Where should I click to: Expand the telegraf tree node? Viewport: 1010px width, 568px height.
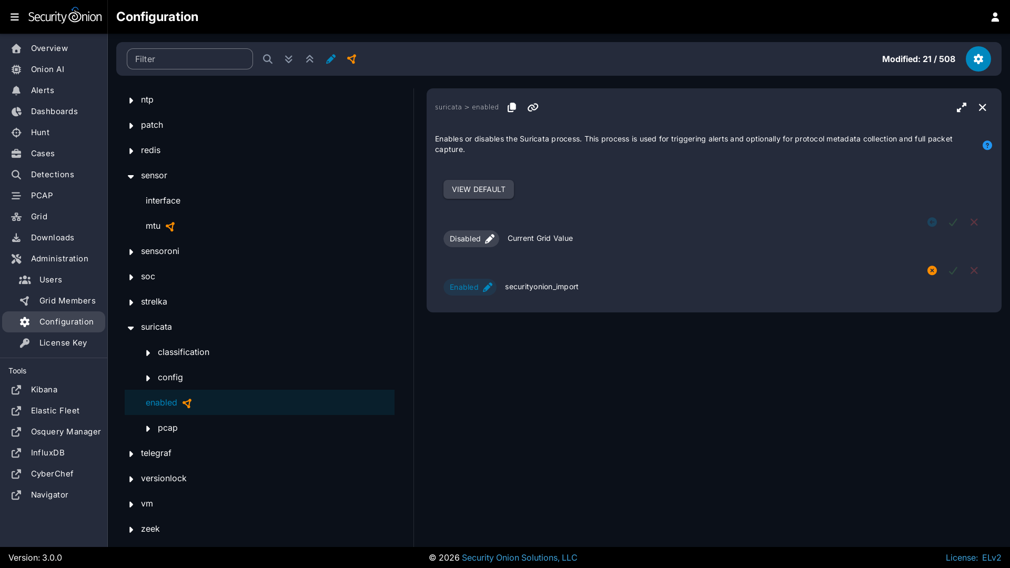[131, 453]
